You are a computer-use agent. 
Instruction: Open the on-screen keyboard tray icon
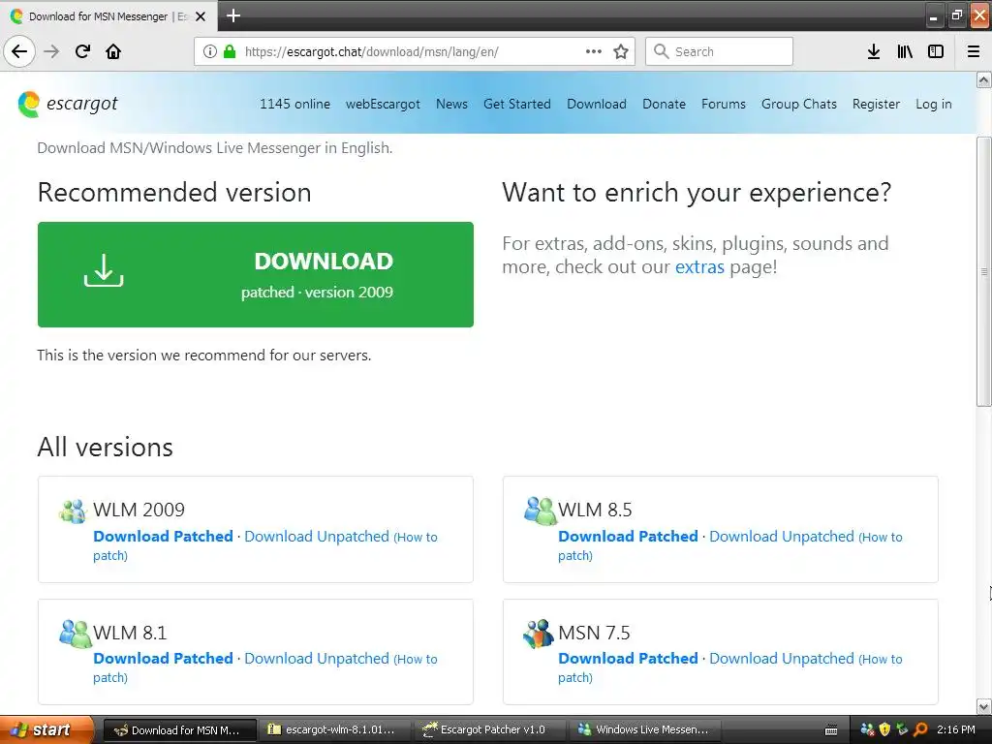[x=831, y=730]
